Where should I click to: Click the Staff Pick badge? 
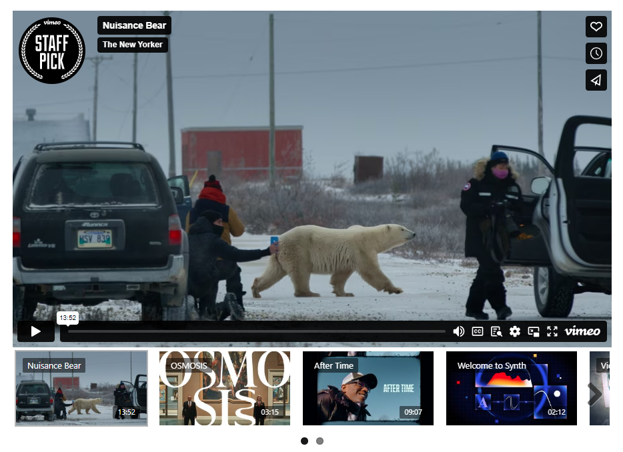coord(52,51)
